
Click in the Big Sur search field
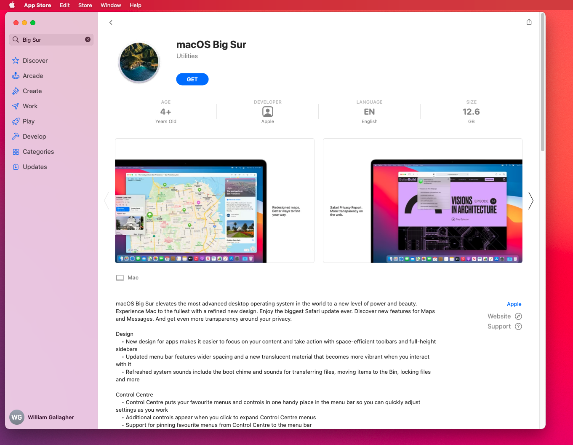pyautogui.click(x=51, y=40)
